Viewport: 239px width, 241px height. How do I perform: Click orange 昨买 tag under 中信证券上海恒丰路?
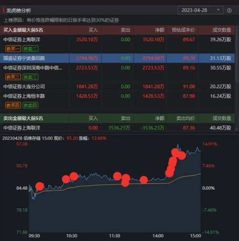coord(13,105)
